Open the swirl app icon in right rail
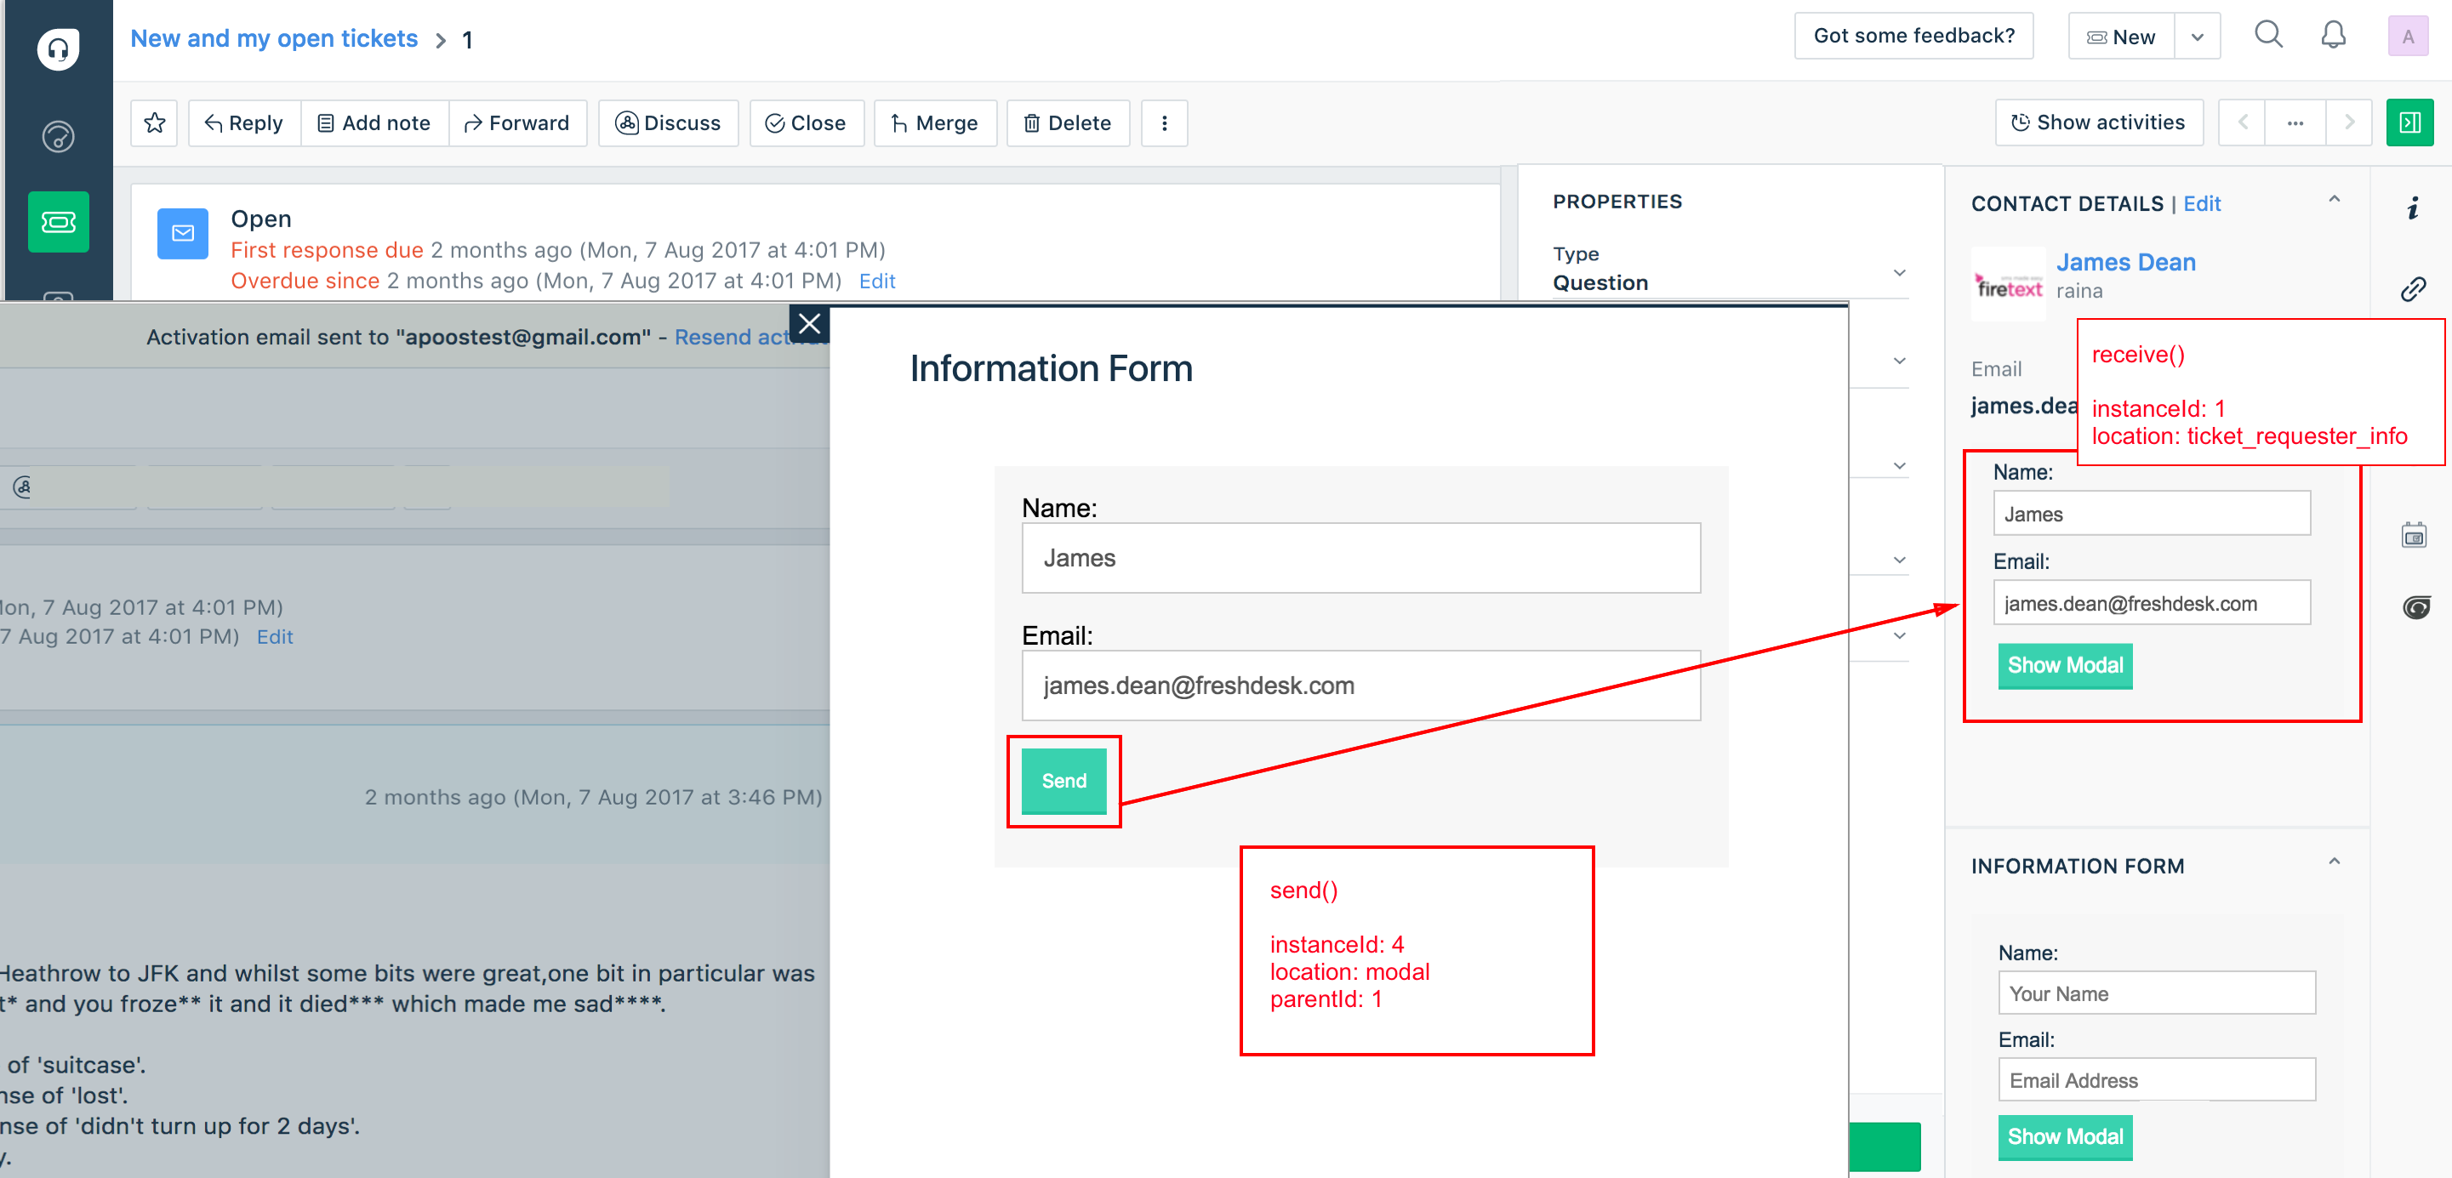Screen dimensions: 2452x1178 coord(2415,607)
